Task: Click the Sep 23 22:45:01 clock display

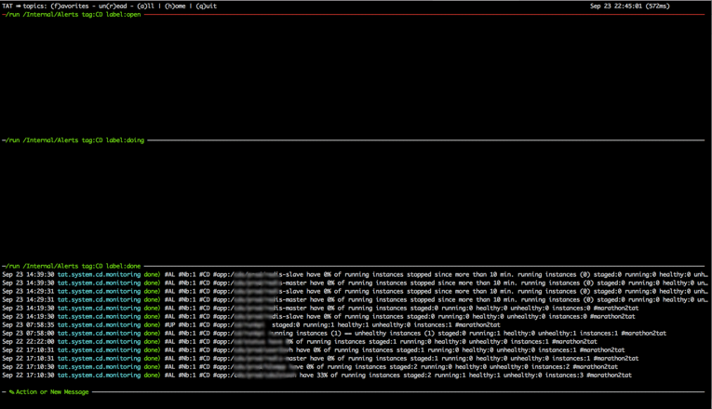Action: coord(630,7)
